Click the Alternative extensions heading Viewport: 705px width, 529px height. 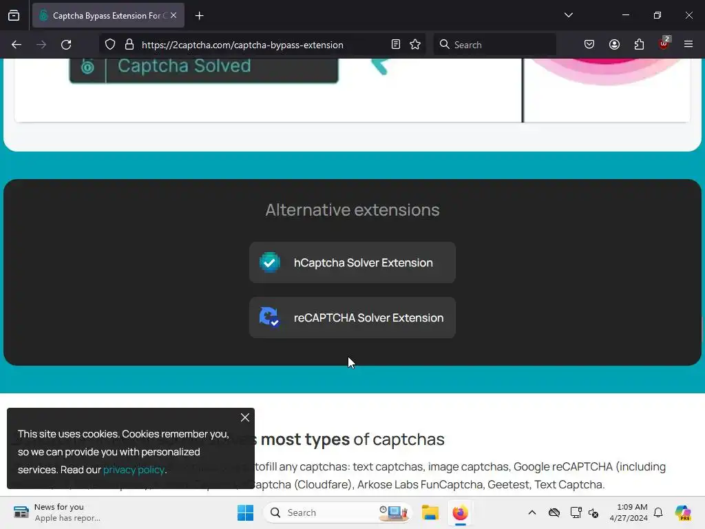coord(352,210)
